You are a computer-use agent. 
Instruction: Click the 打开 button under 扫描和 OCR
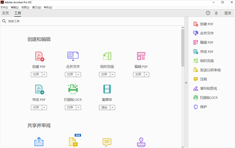(70, 107)
